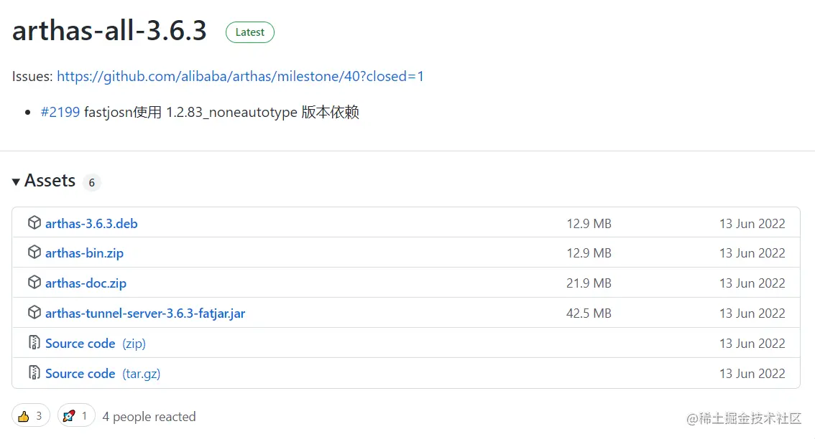Click the '4 people reacted' text
The image size is (815, 439).
(149, 417)
